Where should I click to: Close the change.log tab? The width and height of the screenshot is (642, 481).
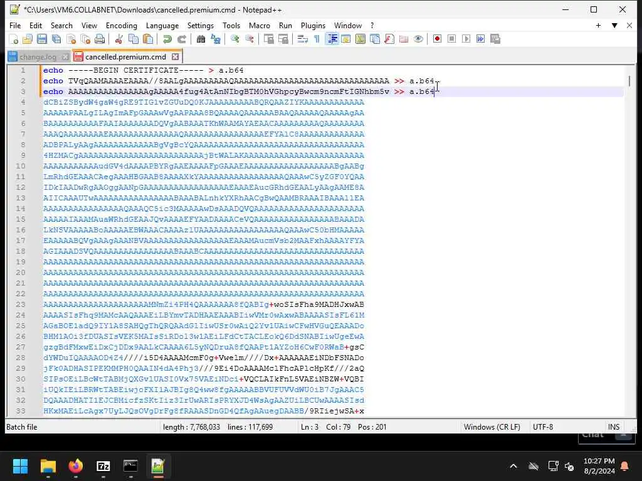(x=65, y=56)
